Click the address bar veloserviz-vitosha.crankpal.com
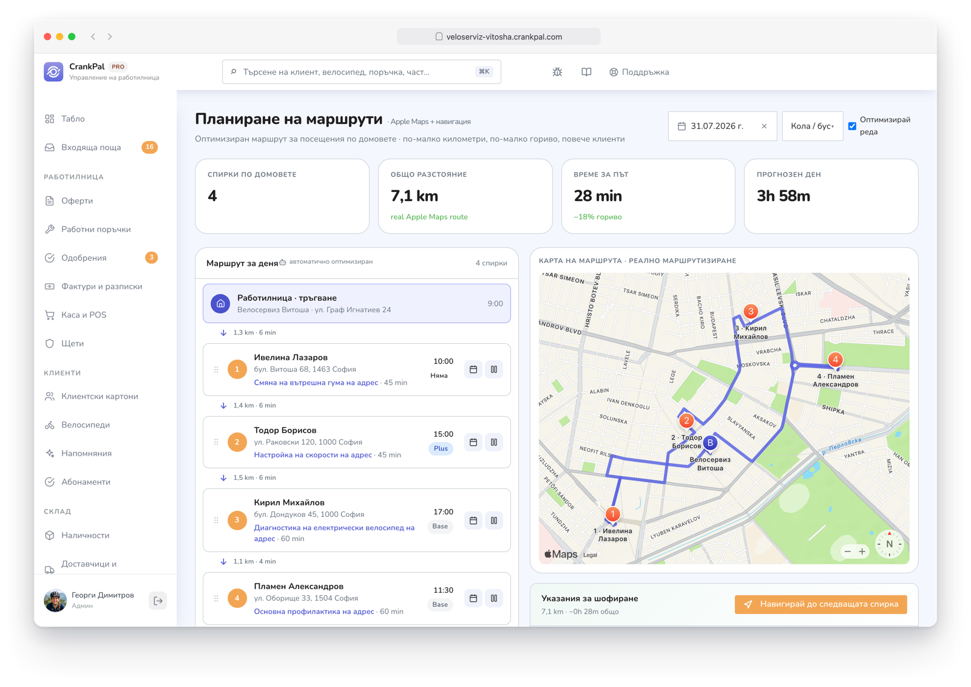Viewport: 971px width, 687px height. (499, 36)
